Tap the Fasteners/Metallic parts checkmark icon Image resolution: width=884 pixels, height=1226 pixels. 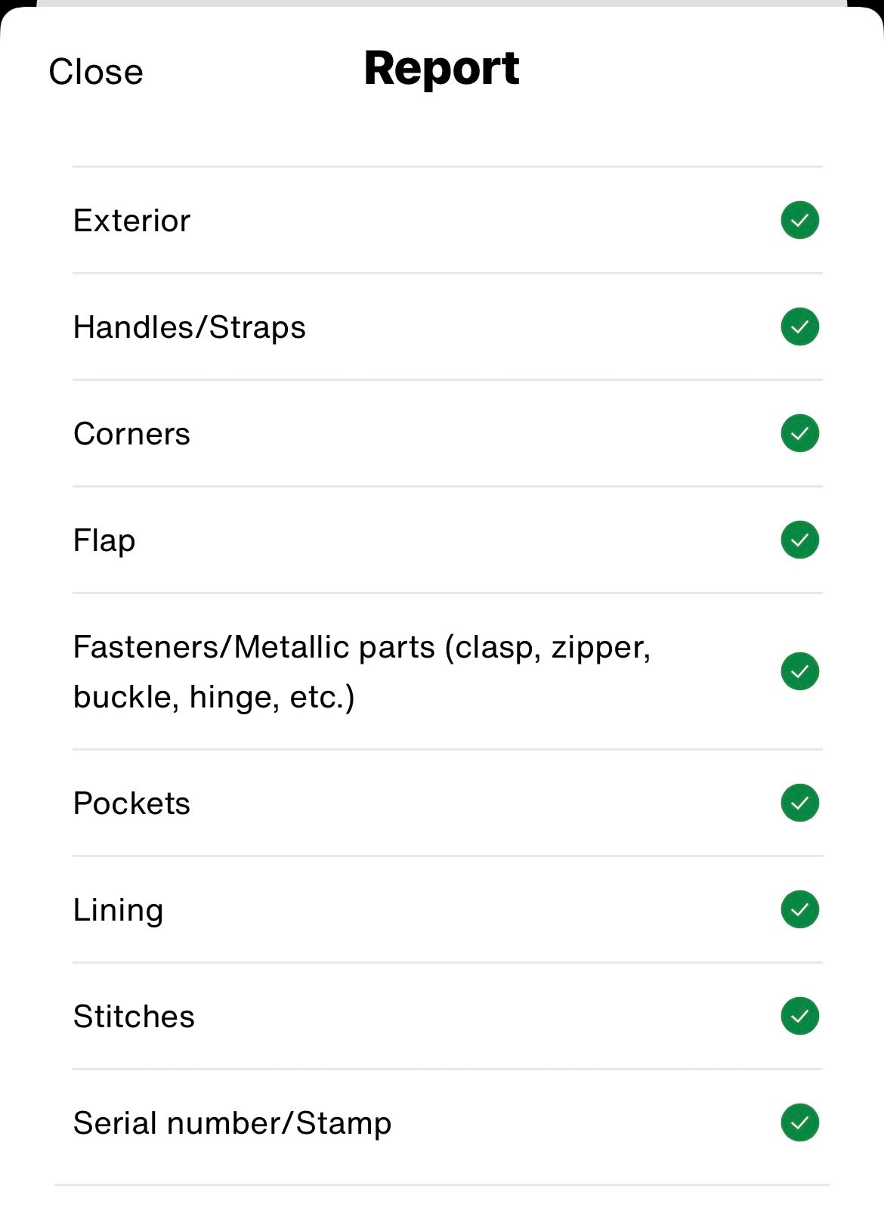(799, 671)
